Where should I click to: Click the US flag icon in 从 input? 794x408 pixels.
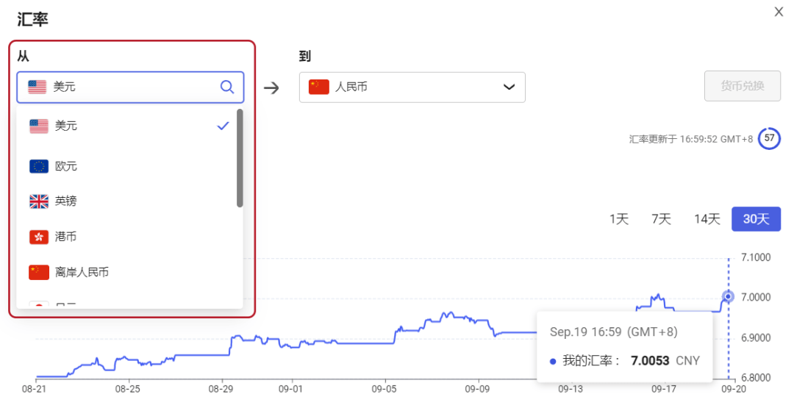click(x=37, y=87)
